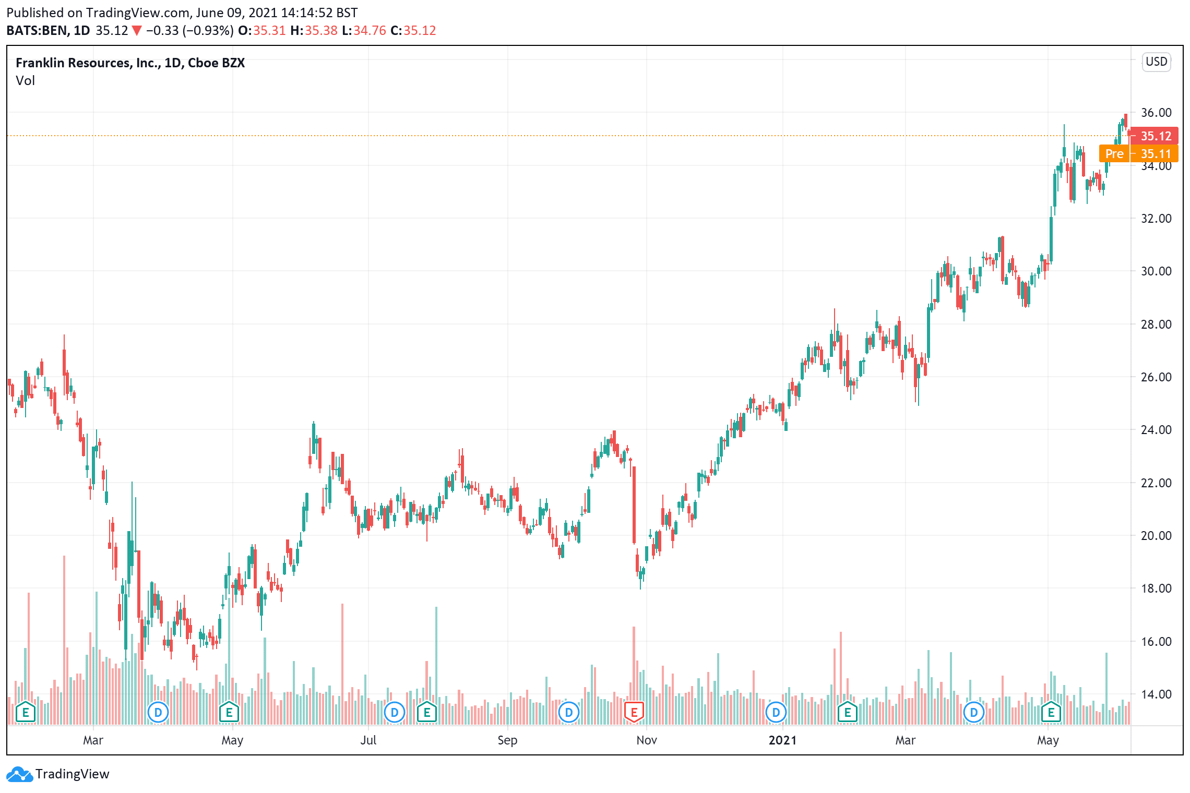Click the Nov label on time axis
Viewport: 1190px width, 793px height.
pos(647,740)
